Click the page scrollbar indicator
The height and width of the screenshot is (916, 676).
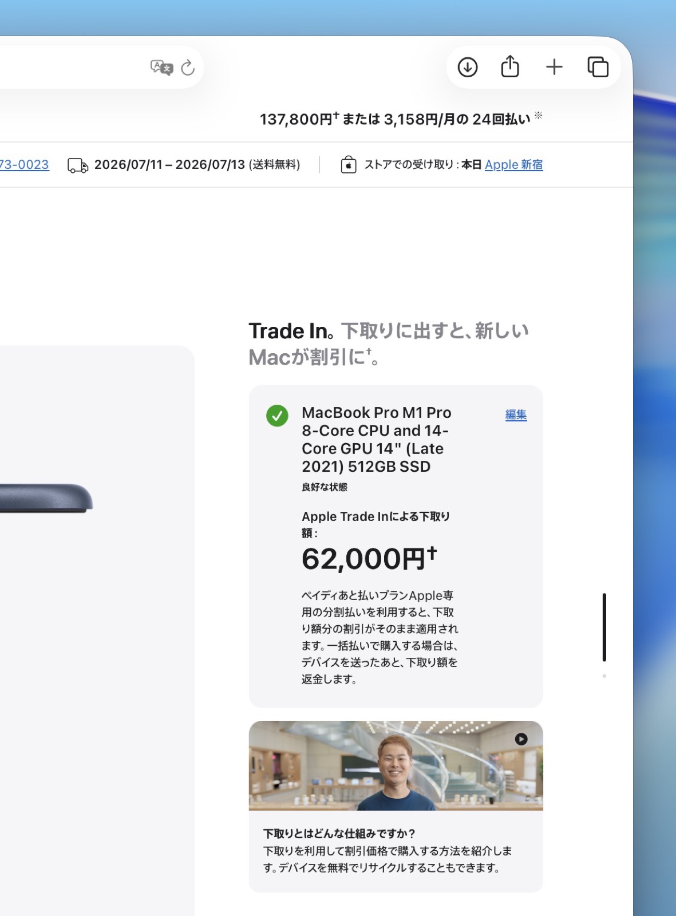click(604, 627)
